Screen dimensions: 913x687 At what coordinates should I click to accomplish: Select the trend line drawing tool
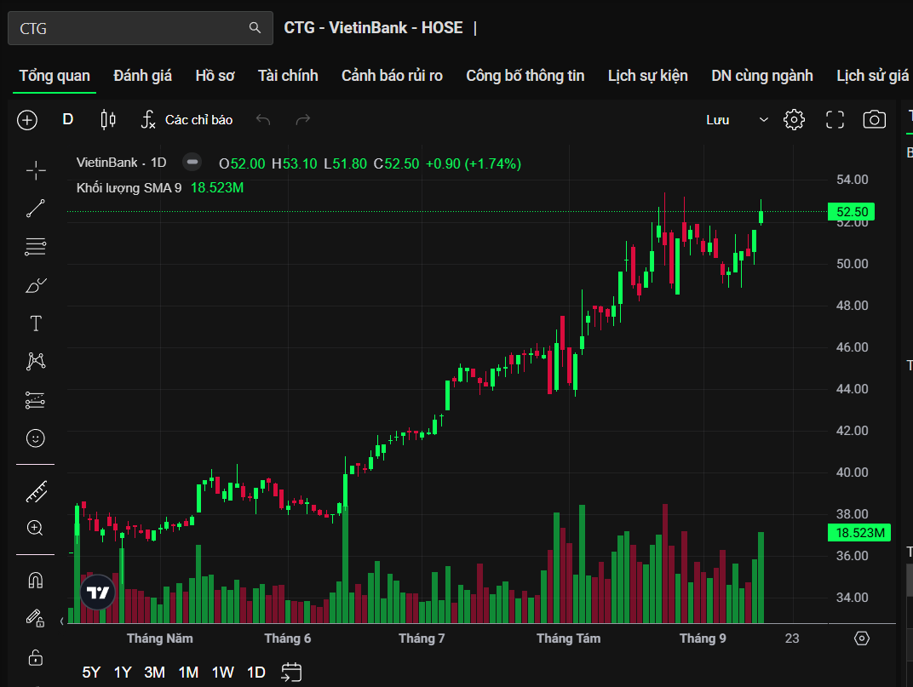pos(36,209)
